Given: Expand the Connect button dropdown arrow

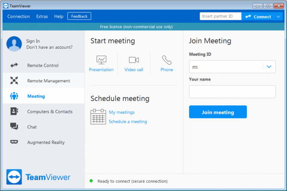Looking at the screenshot, I should 278,17.
